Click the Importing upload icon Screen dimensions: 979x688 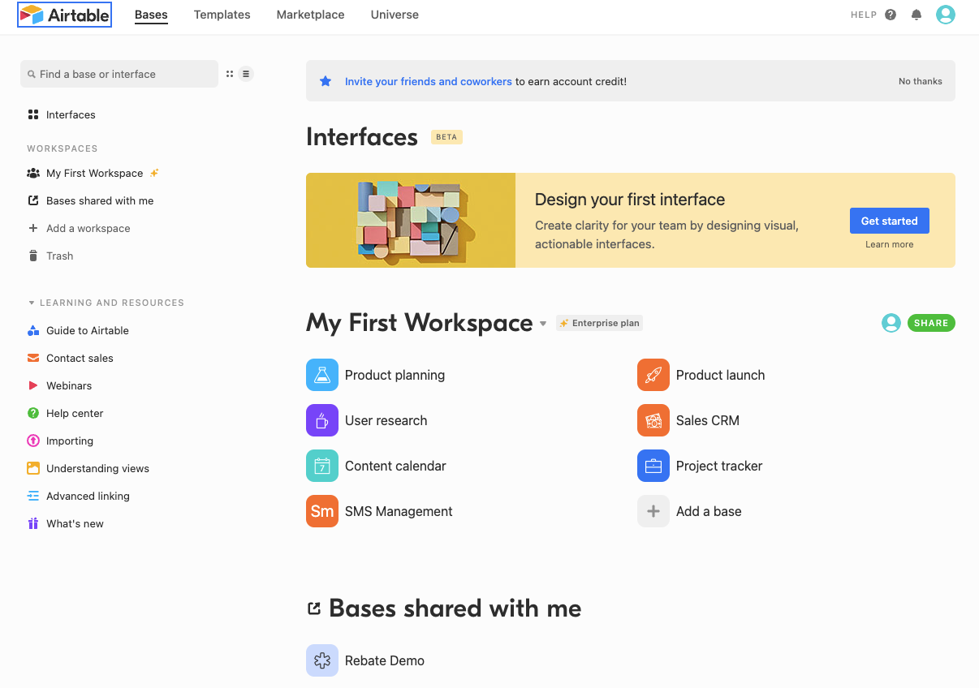(33, 441)
